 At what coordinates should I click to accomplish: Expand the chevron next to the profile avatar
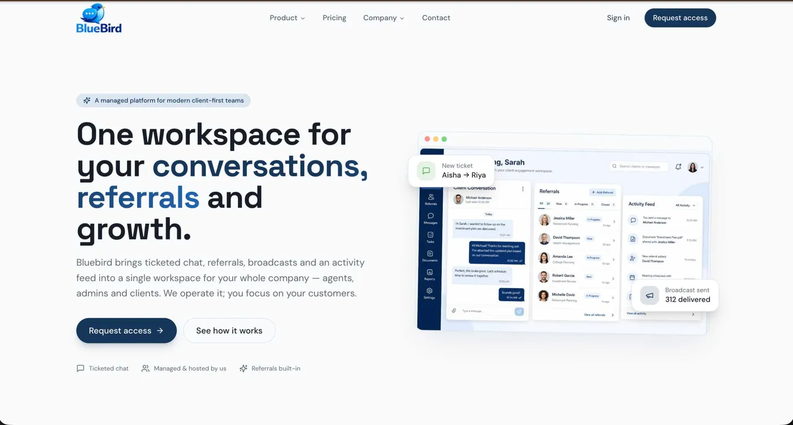pyautogui.click(x=702, y=168)
